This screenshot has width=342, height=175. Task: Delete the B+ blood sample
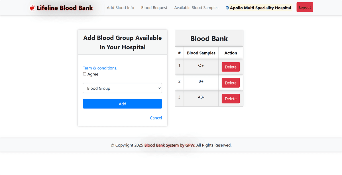click(x=231, y=83)
